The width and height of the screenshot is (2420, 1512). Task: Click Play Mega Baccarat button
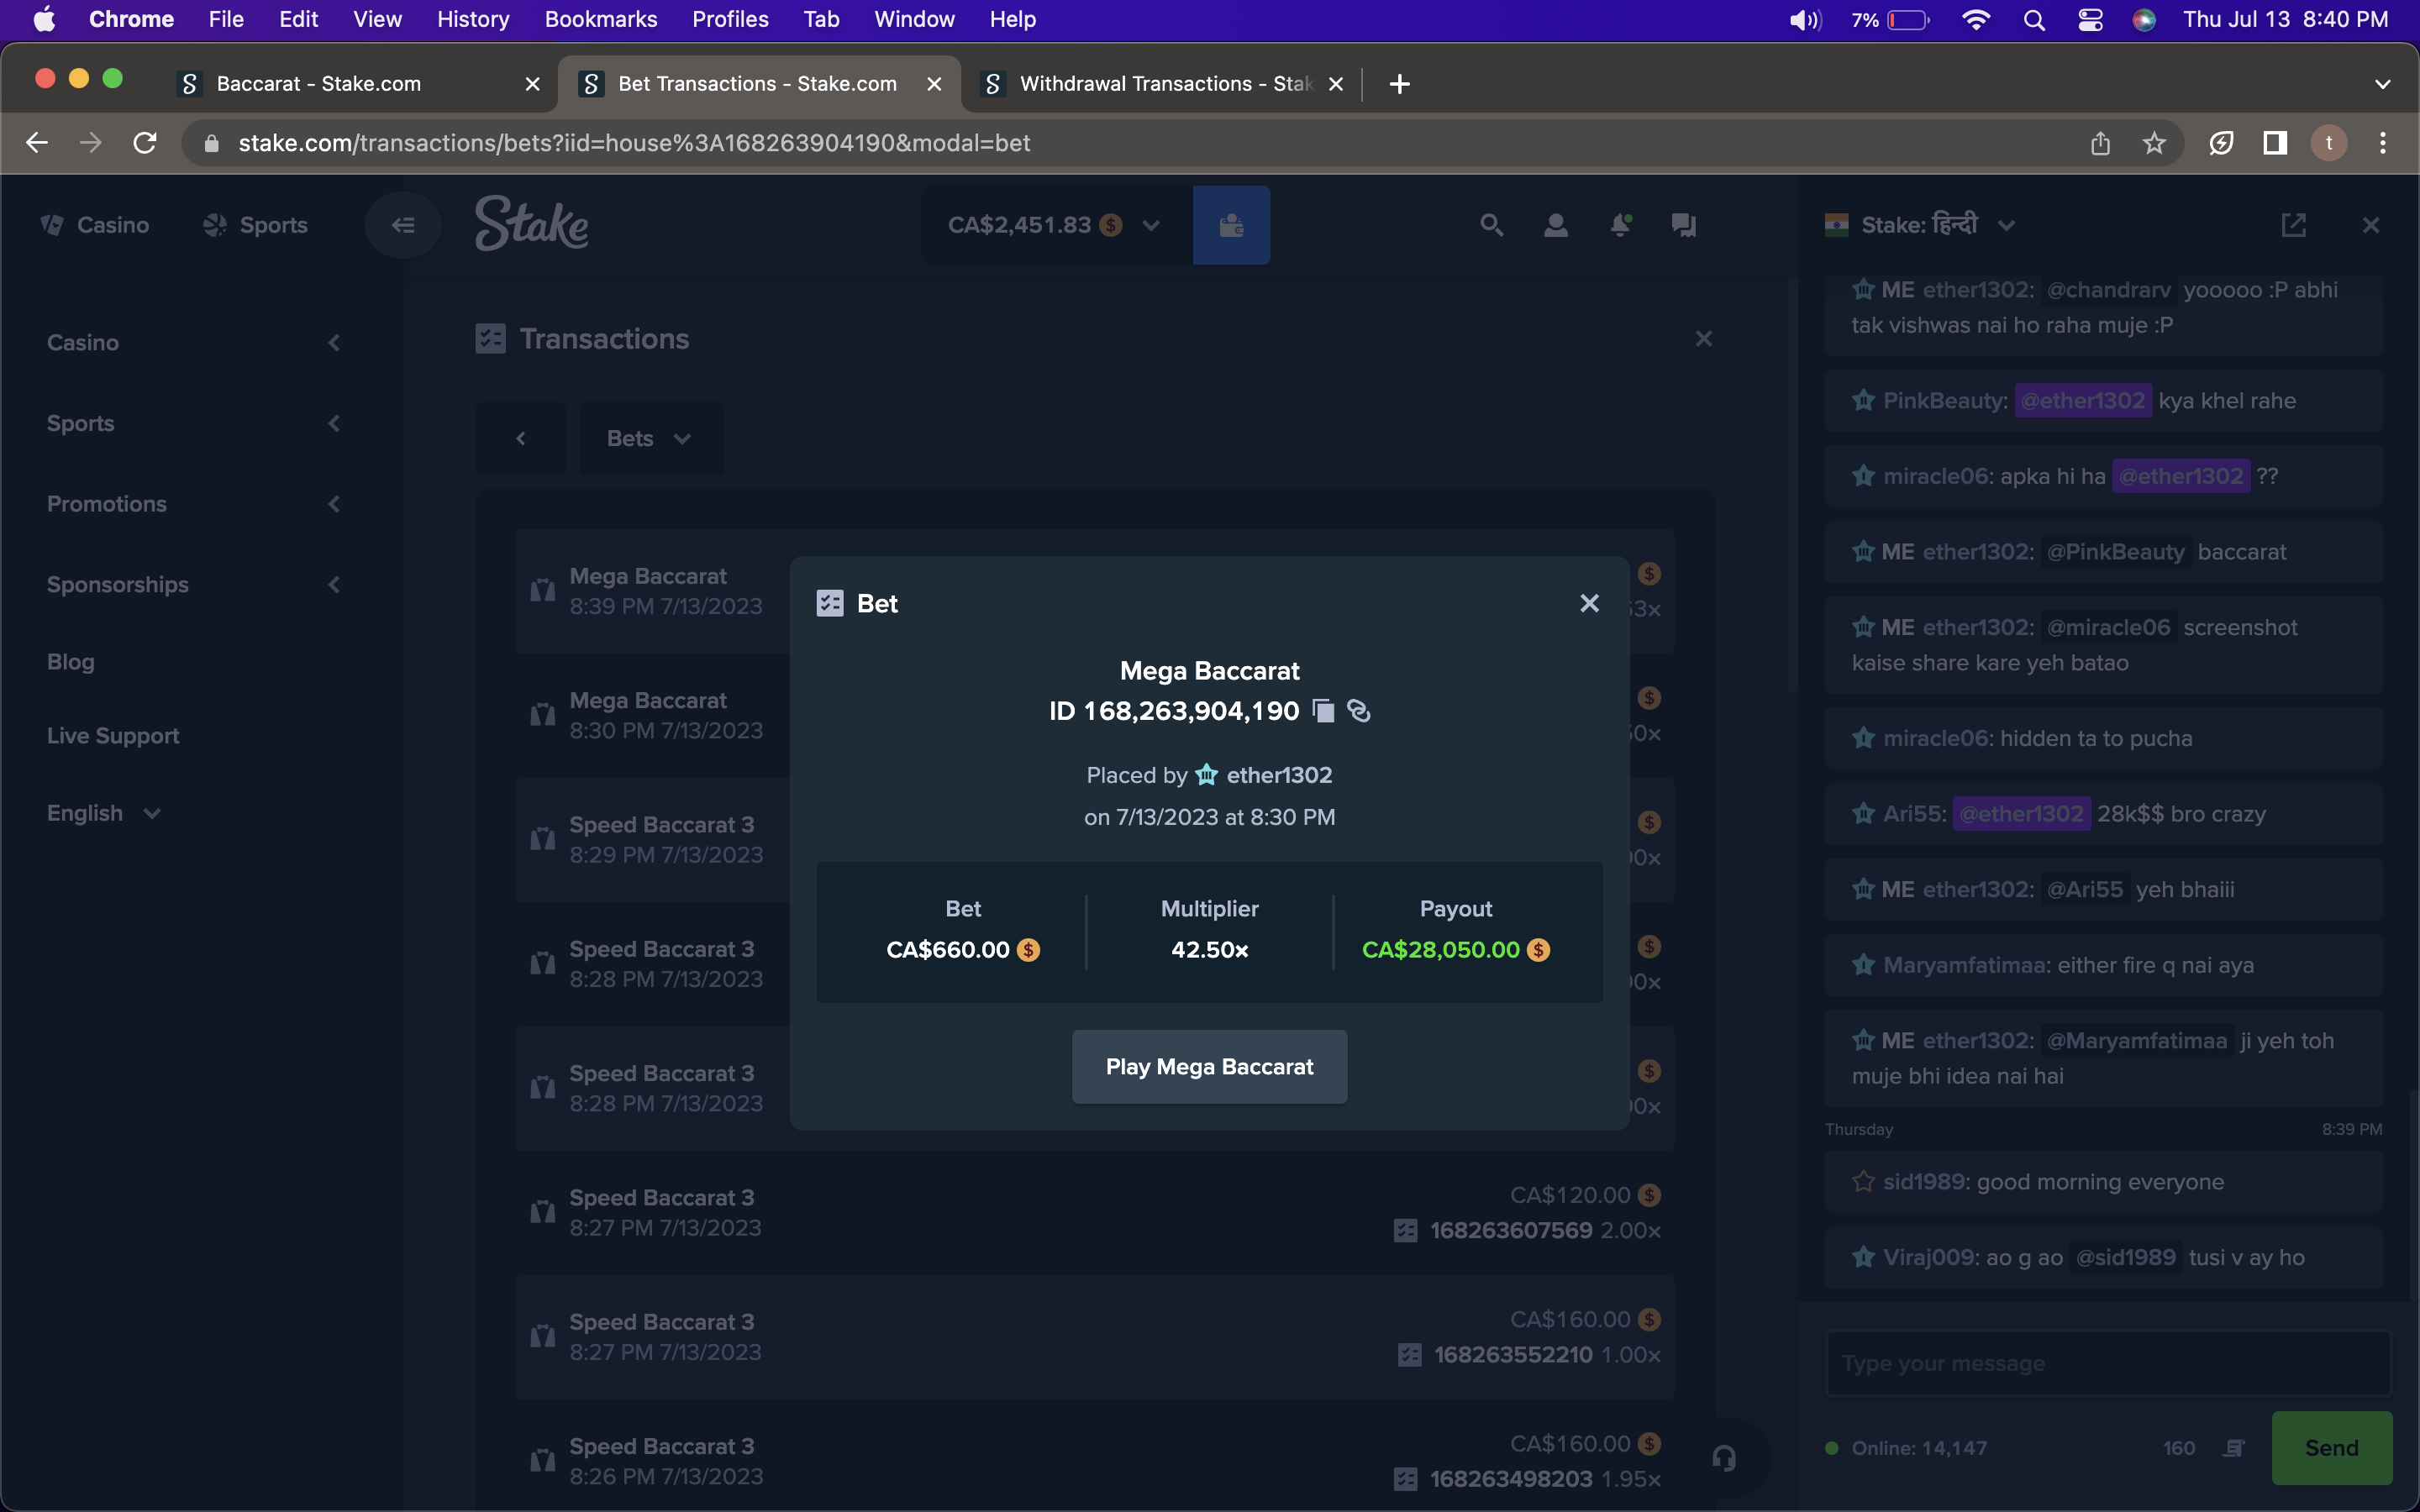(x=1209, y=1067)
